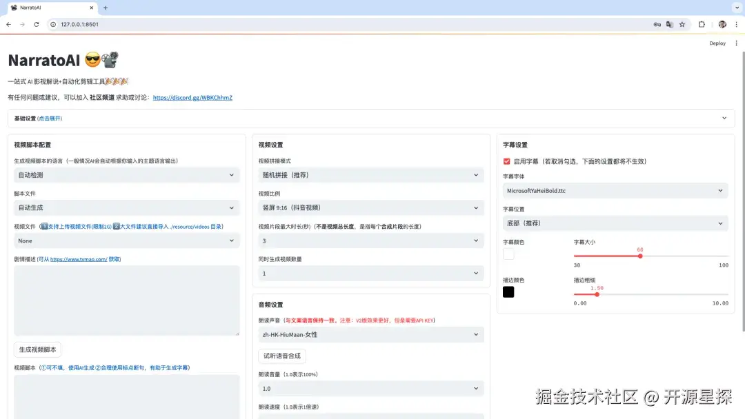
Task: Open the browser extensions puzzle icon
Action: (701, 24)
